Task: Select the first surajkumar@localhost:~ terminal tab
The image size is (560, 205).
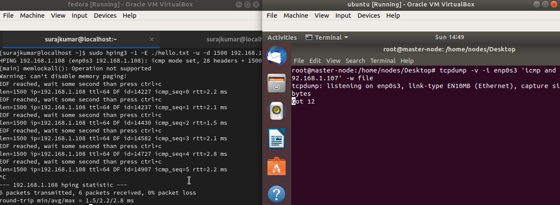Action: 81,39
